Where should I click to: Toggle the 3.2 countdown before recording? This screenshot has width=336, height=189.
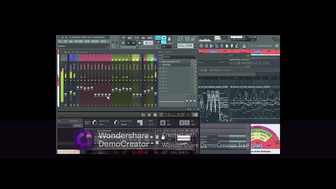pos(137,38)
